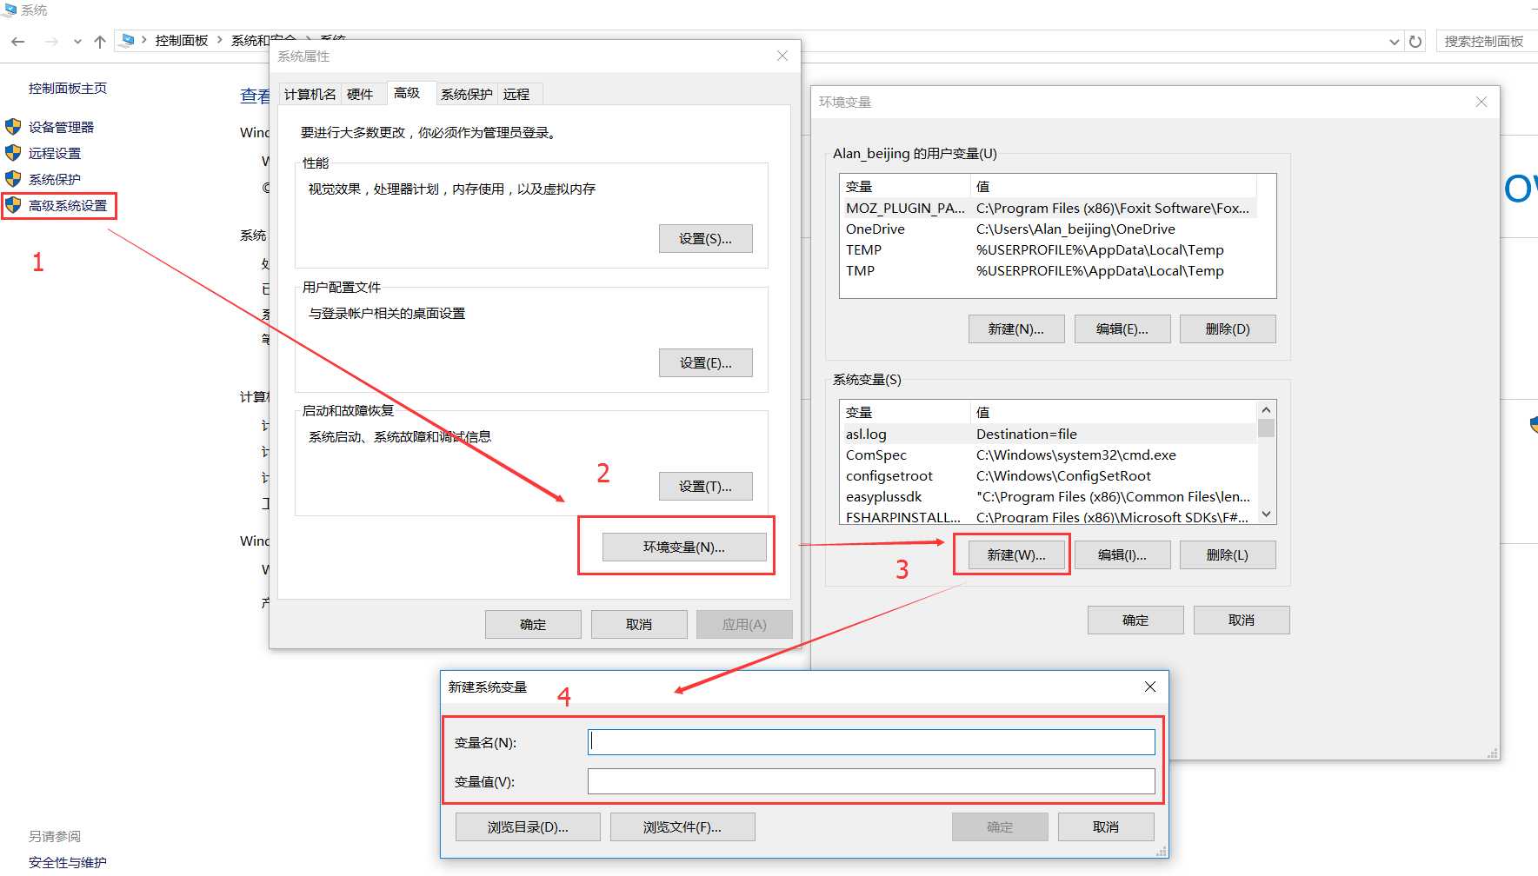Click 设置(E) user profile settings button

tap(705, 362)
